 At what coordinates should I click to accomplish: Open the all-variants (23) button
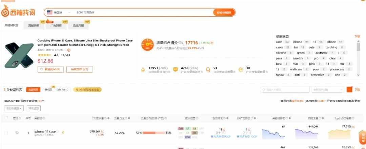[79, 69]
